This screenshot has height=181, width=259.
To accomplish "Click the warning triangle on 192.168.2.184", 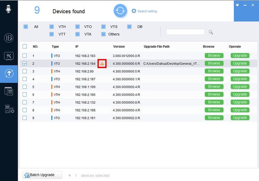I will 102,63.
